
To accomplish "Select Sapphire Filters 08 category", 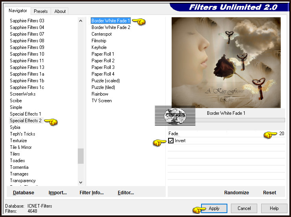I will point(27,41).
